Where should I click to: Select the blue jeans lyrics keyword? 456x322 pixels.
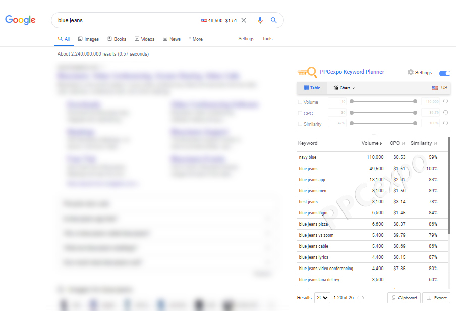pos(314,257)
